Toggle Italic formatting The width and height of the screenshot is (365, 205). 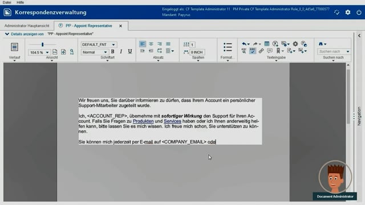pos(121,52)
